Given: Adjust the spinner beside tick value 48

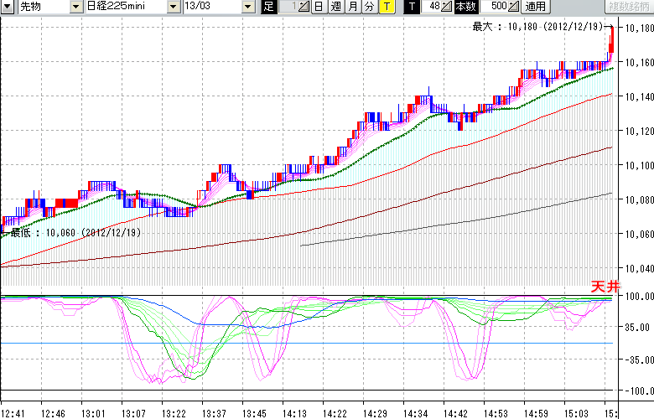Looking at the screenshot, I should click(448, 7).
